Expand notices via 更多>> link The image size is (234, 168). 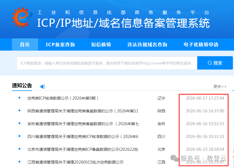pos(220,87)
